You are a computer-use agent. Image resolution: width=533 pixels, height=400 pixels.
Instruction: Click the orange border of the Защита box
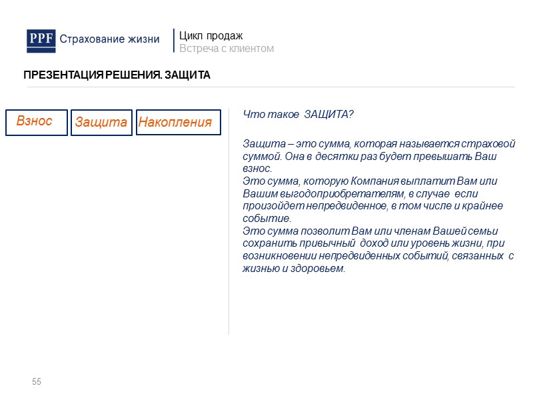click(x=102, y=111)
